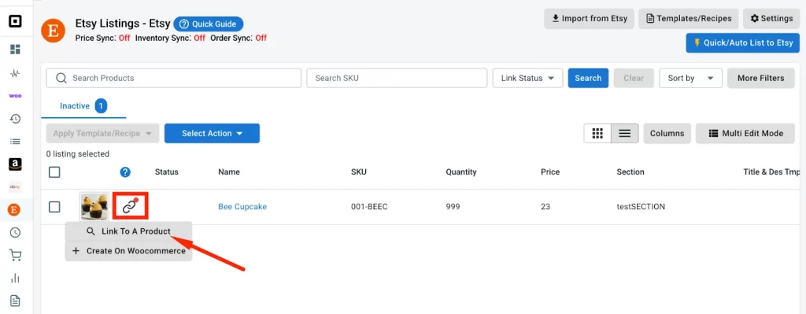This screenshot has height=314, width=806.
Task: Open the list icon in sidebar
Action: [x=16, y=142]
